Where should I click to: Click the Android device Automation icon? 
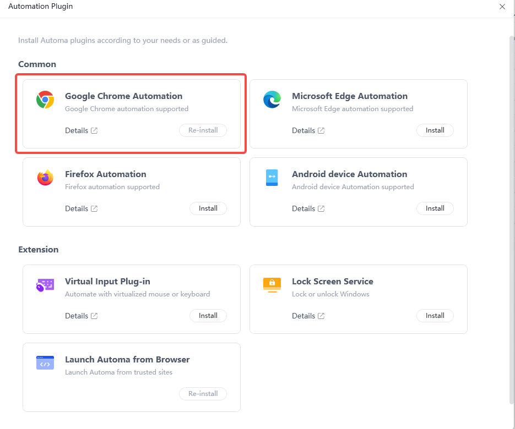pyautogui.click(x=272, y=178)
